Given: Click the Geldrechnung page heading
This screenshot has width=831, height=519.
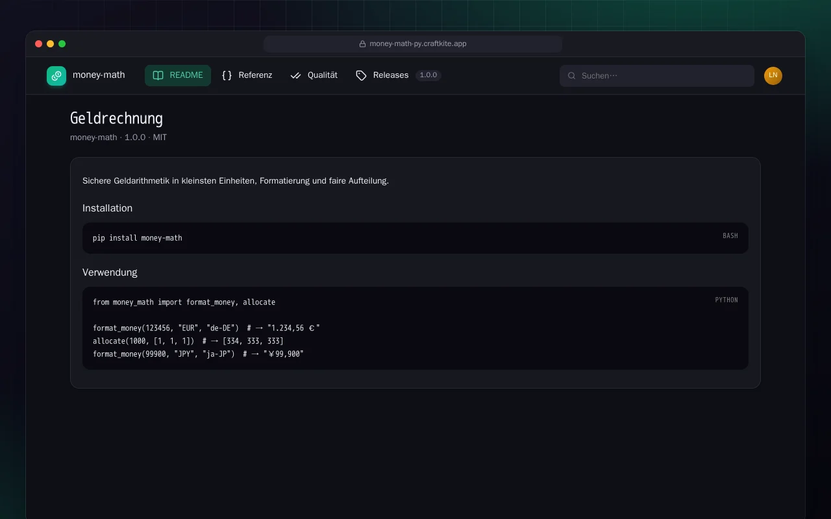Looking at the screenshot, I should [x=116, y=119].
